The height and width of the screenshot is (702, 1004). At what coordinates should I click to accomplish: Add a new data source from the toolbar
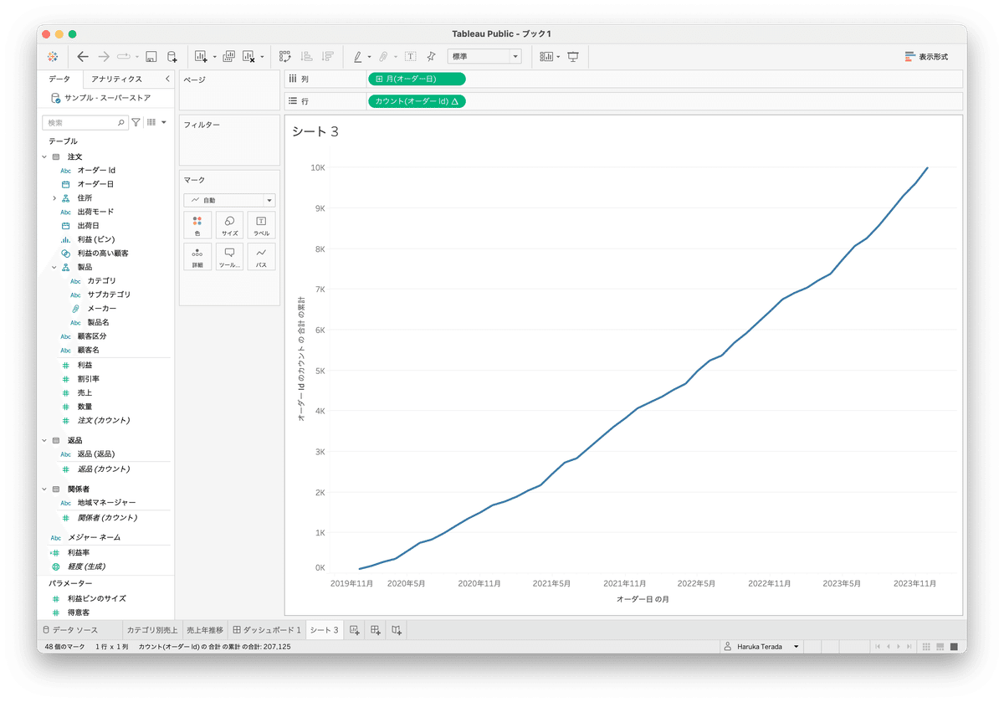pos(172,57)
